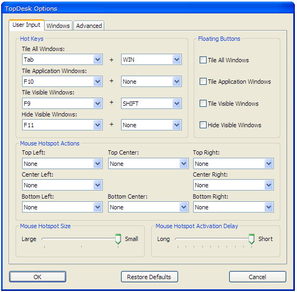Open the Bottom Left hotspot action dropdown

tap(62, 207)
